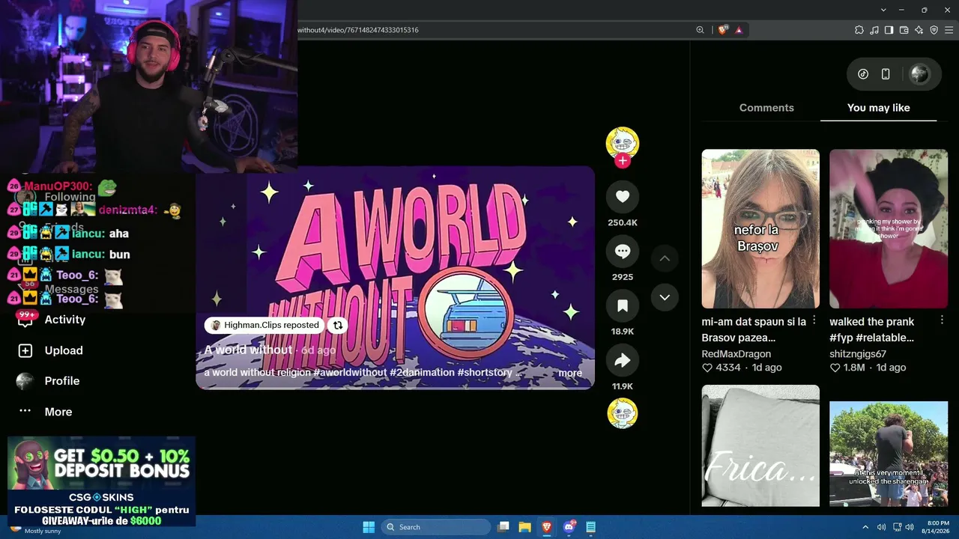Screen dimensions: 959x539
Task: Open the tab search dropdown chevron
Action: pyautogui.click(x=883, y=10)
